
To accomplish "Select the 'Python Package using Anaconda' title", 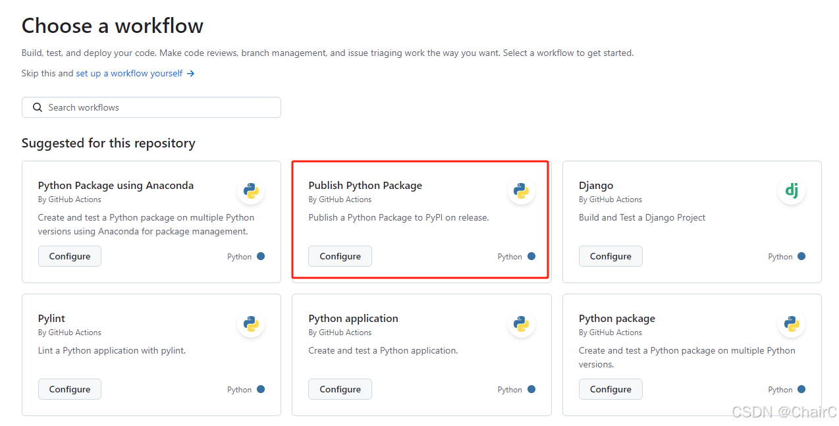I will click(x=116, y=186).
